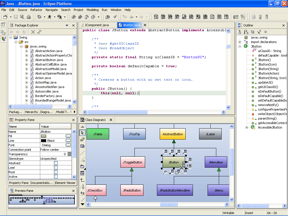Screen dimensions: 288x216
Task: Click the class diagram horizontal scrollbar thumb
Action: (x=169, y=204)
